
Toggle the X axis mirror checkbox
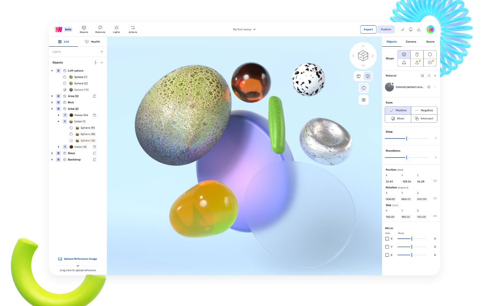click(x=387, y=238)
